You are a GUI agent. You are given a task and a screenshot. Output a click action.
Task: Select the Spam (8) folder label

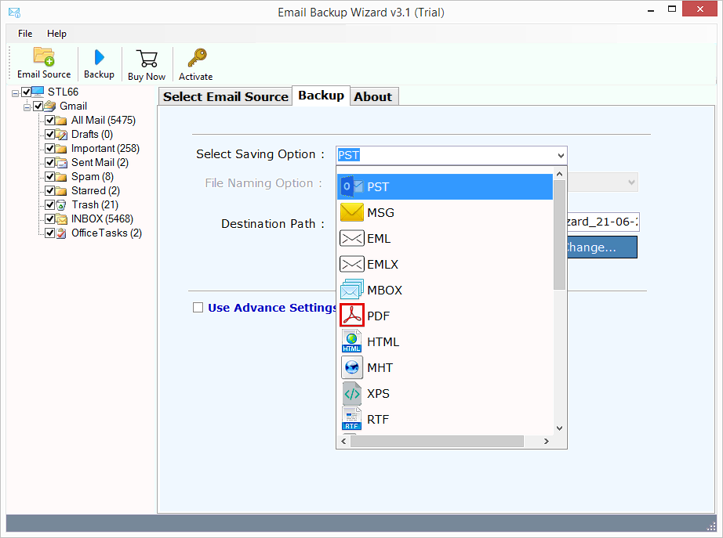(x=93, y=177)
